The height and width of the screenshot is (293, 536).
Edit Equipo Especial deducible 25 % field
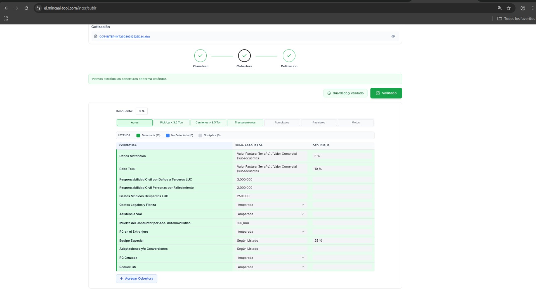click(x=342, y=241)
